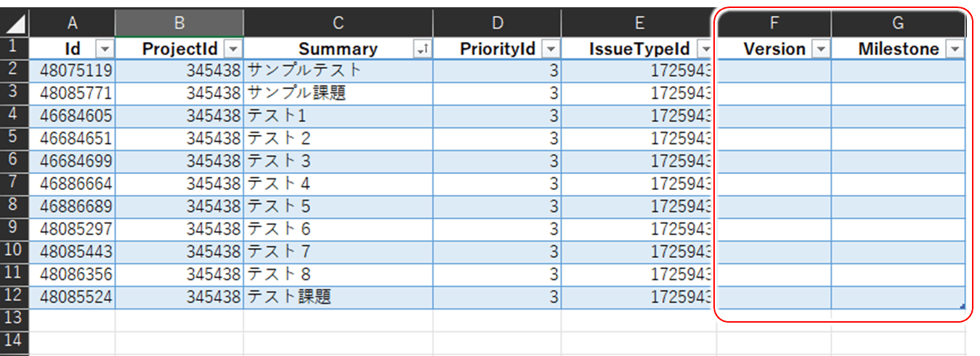Click cell containing サンプルテスト
The image size is (980, 356).
[338, 70]
